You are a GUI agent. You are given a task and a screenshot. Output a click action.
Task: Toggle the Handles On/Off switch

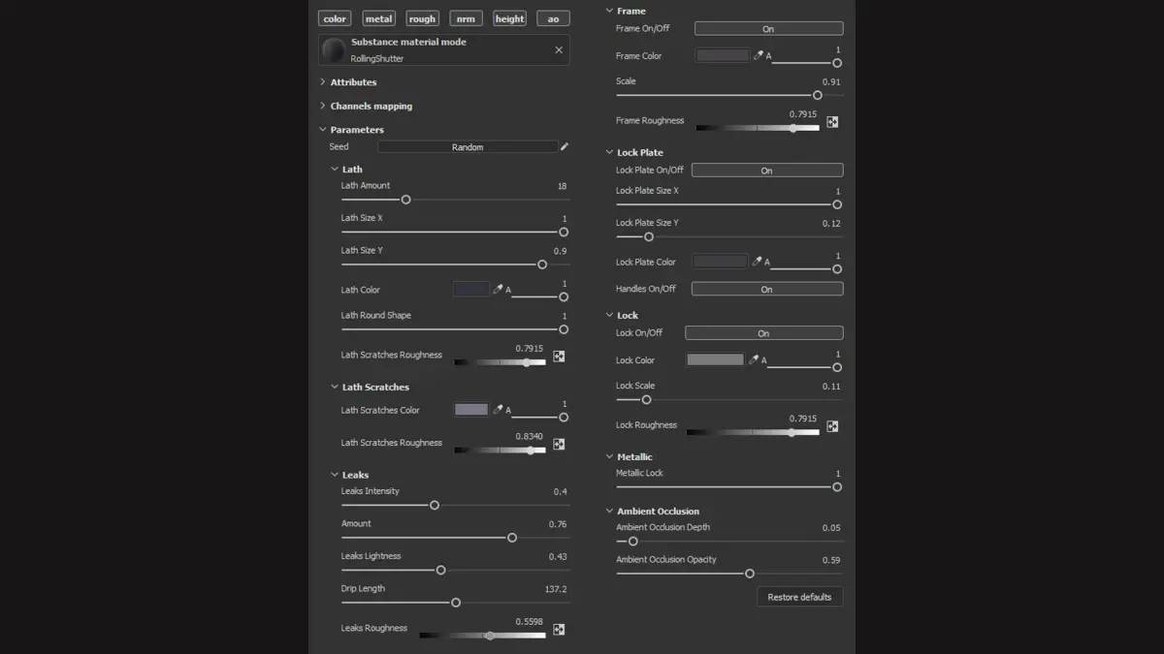(x=766, y=289)
